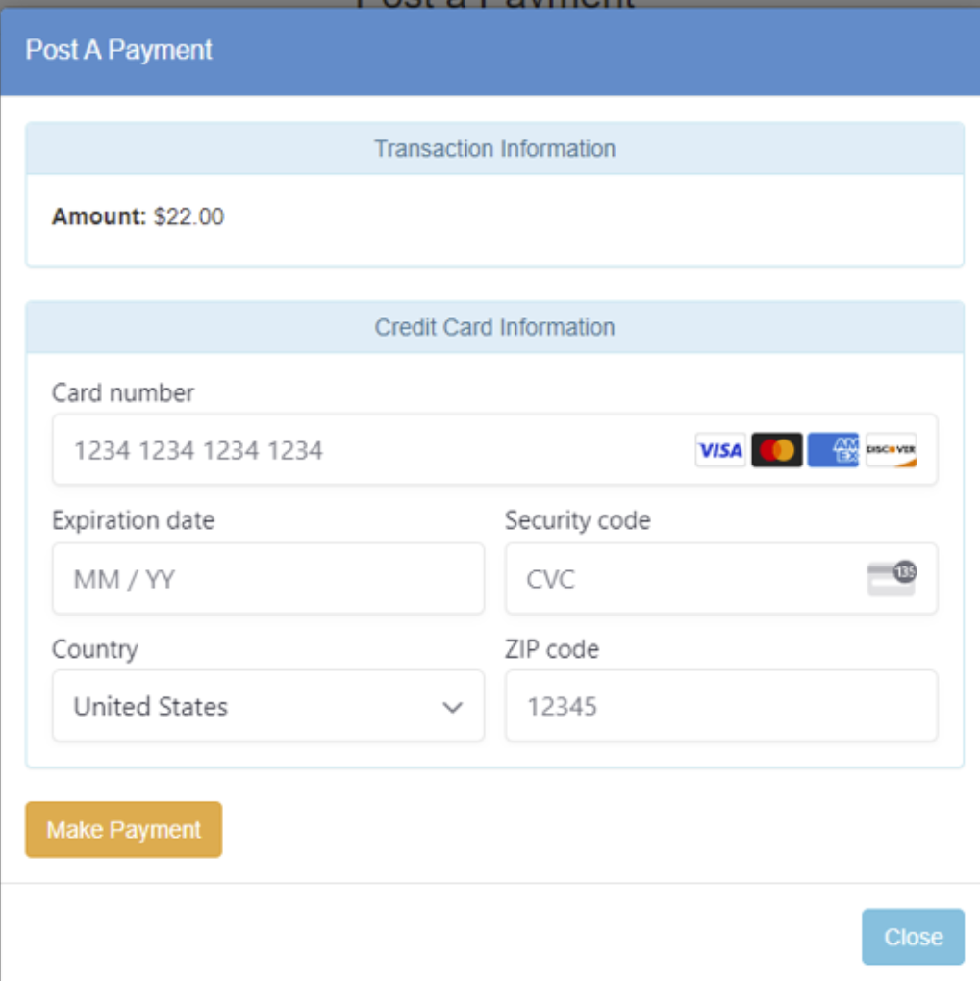Viewport: 980px width, 981px height.
Task: Open the Country dropdown
Action: click(267, 706)
